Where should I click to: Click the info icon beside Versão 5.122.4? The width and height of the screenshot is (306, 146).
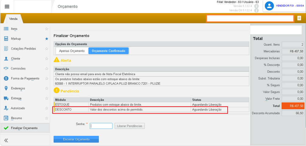click(x=257, y=6)
